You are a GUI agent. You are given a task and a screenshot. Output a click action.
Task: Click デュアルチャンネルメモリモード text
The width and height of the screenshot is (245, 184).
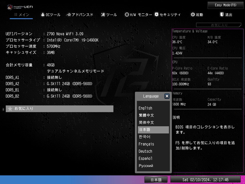[76, 71]
